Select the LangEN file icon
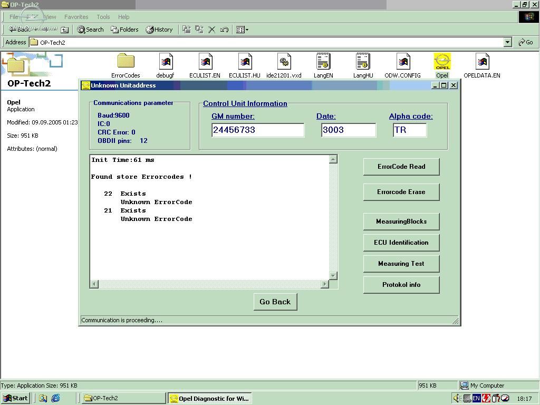 click(323, 66)
